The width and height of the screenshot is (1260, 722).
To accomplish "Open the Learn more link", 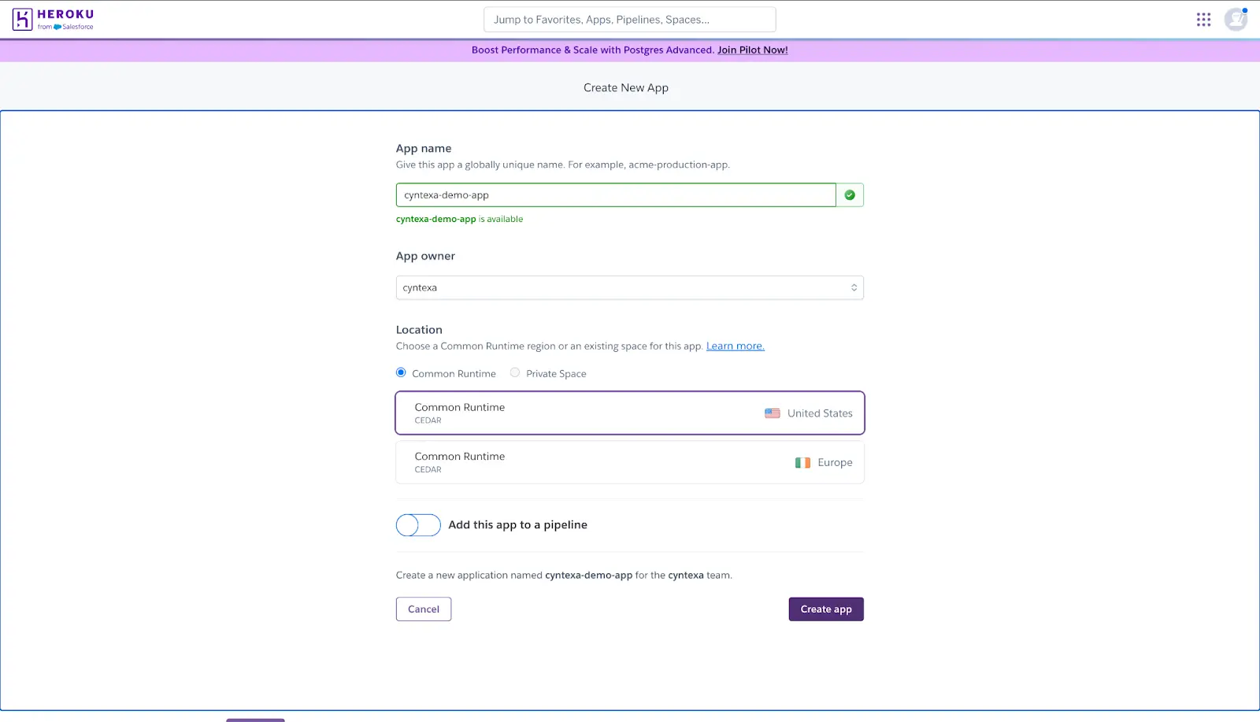I will coord(735,346).
